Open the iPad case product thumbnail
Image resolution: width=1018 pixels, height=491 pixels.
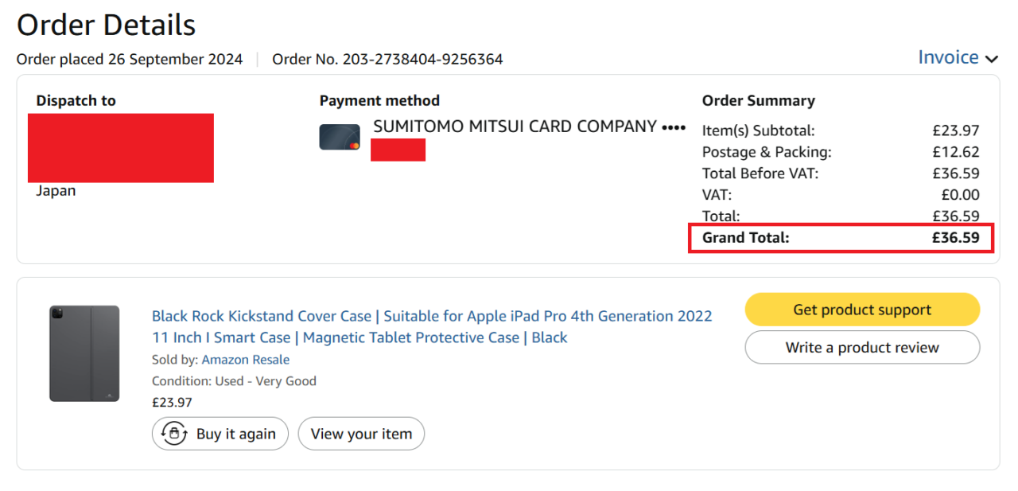point(84,353)
